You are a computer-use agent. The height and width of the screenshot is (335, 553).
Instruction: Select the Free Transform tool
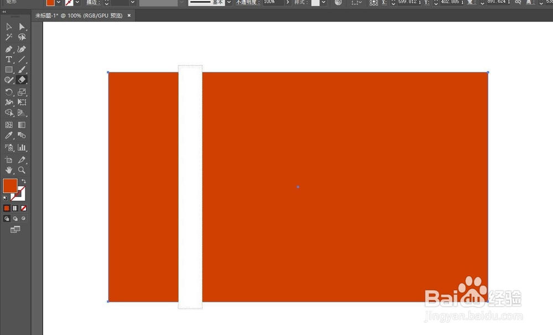[22, 102]
